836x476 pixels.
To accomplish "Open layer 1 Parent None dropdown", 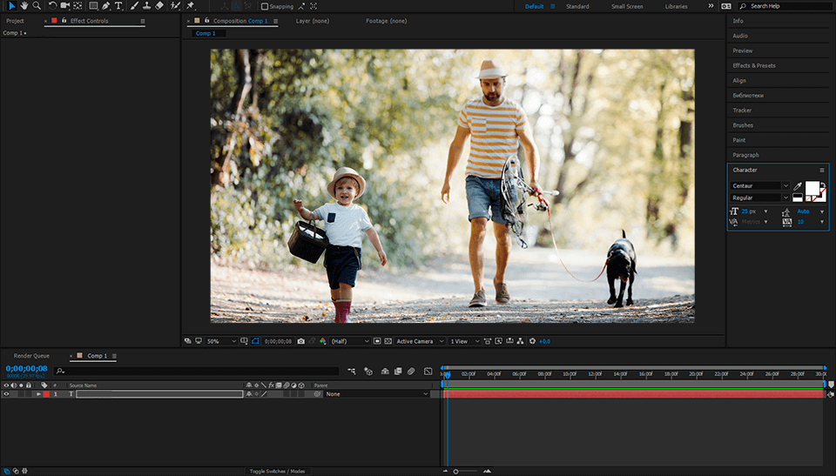I will coord(376,394).
